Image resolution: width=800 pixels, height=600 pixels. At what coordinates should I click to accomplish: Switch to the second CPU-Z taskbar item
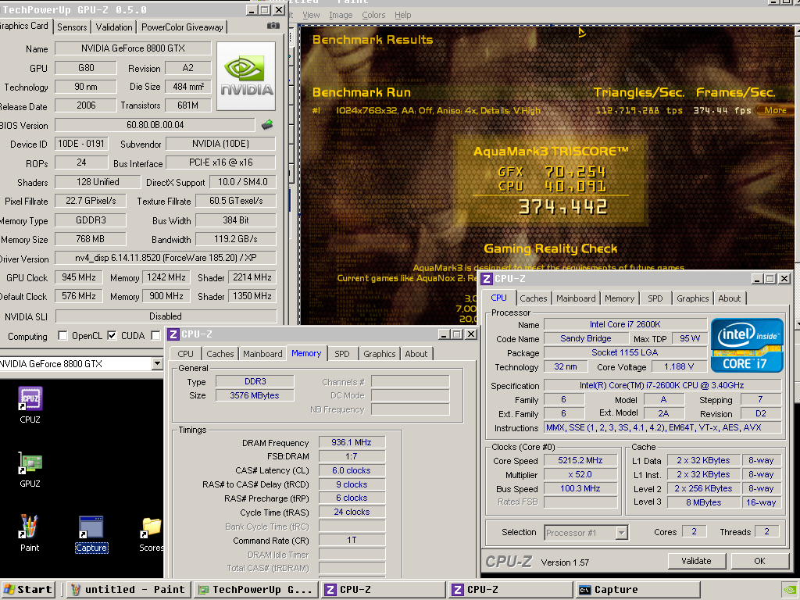510,590
